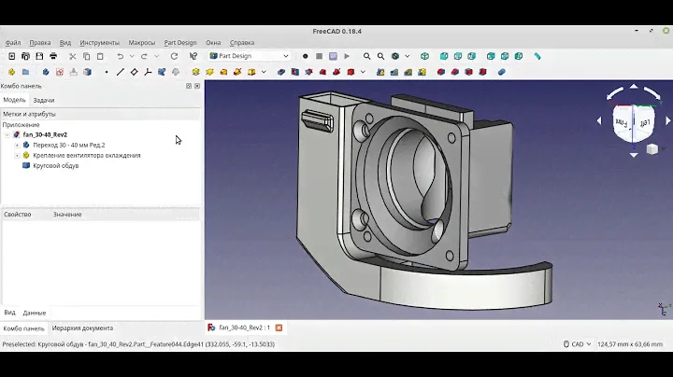Viewport: 673px width, 377px height.
Task: Click the Save document icon
Action: tap(39, 56)
